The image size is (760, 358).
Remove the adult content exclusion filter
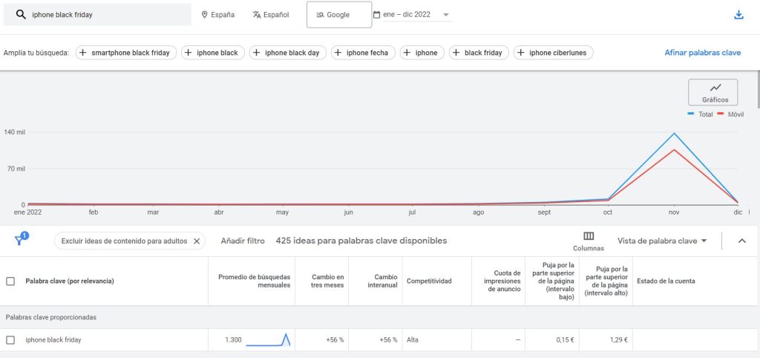[196, 241]
